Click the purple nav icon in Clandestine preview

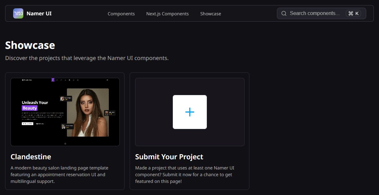53,80
